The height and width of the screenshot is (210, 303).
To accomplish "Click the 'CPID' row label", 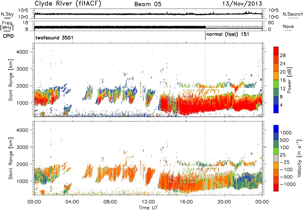I will click(x=8, y=36).
